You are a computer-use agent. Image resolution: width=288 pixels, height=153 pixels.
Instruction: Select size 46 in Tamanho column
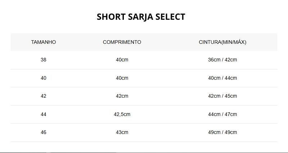click(x=44, y=132)
